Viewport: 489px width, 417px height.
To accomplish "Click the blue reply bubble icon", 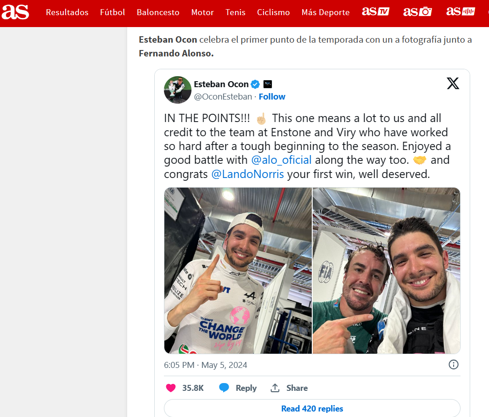I will (x=224, y=388).
